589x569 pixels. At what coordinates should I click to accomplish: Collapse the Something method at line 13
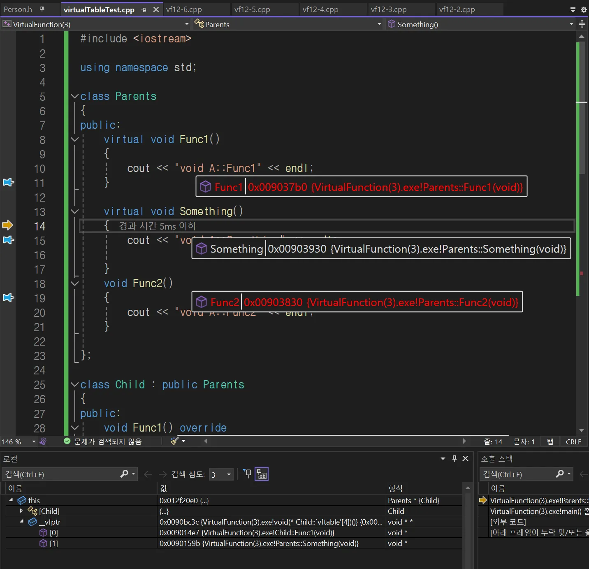(74, 211)
